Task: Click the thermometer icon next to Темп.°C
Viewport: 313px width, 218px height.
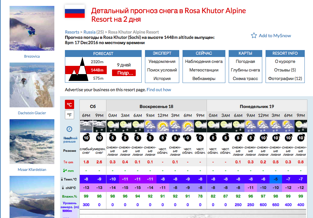Action: (62, 179)
